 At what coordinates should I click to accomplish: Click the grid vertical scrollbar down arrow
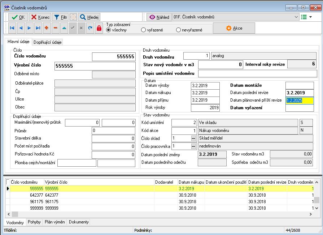(x=317, y=208)
